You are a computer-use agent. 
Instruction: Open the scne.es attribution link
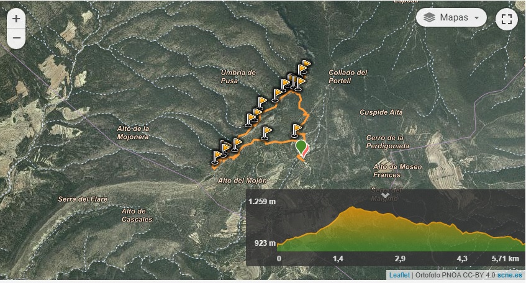(x=510, y=275)
